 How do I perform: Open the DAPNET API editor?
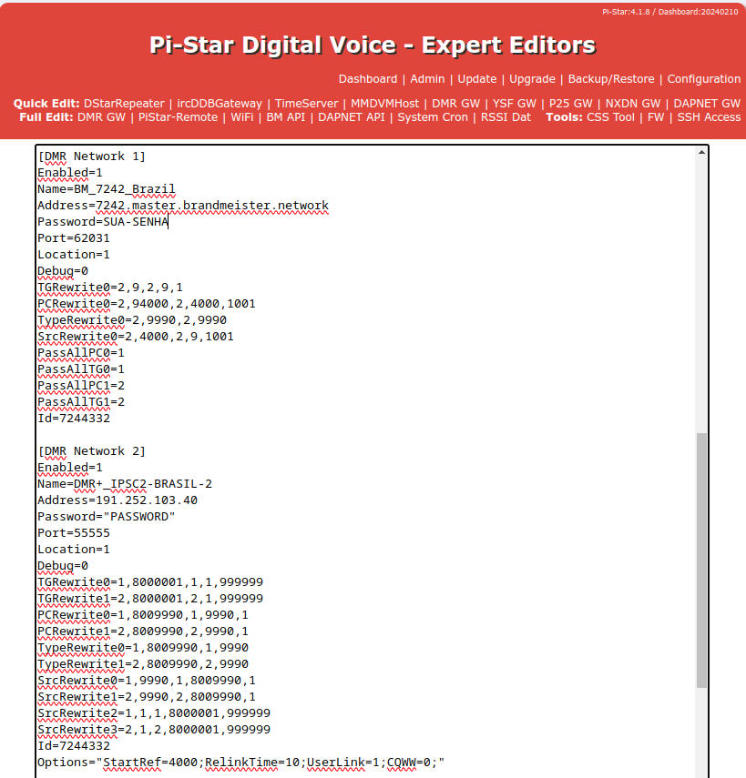tap(352, 117)
